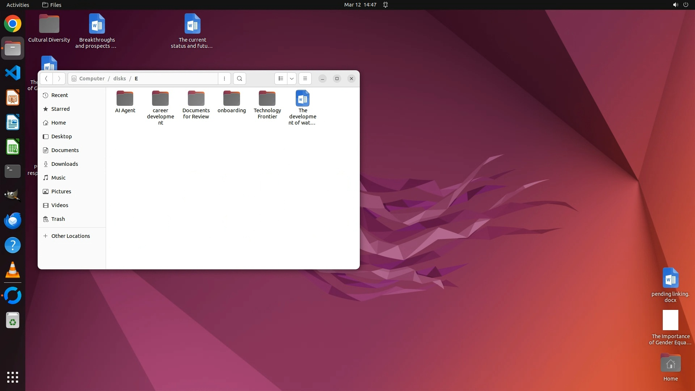The image size is (695, 391).
Task: Open Starred in the sidebar
Action: click(60, 109)
